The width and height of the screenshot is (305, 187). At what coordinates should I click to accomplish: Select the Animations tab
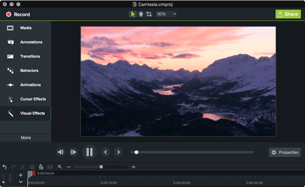(x=25, y=85)
